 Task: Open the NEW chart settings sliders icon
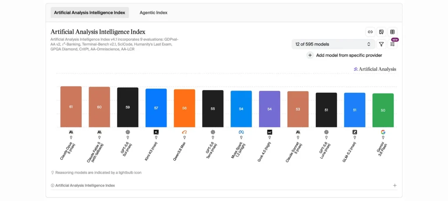click(x=392, y=44)
